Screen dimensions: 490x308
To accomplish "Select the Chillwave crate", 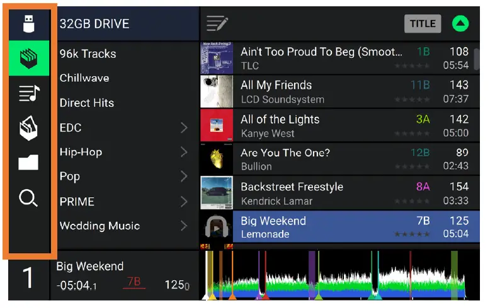I will pyautogui.click(x=84, y=78).
